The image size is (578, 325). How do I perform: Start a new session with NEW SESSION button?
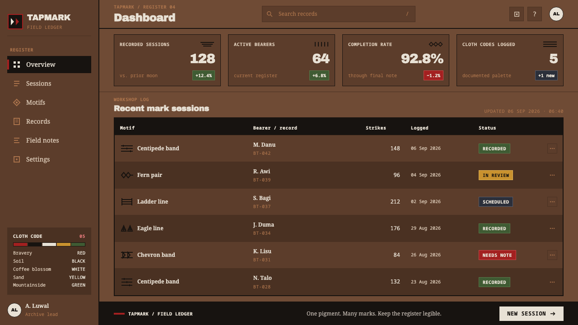(531, 314)
